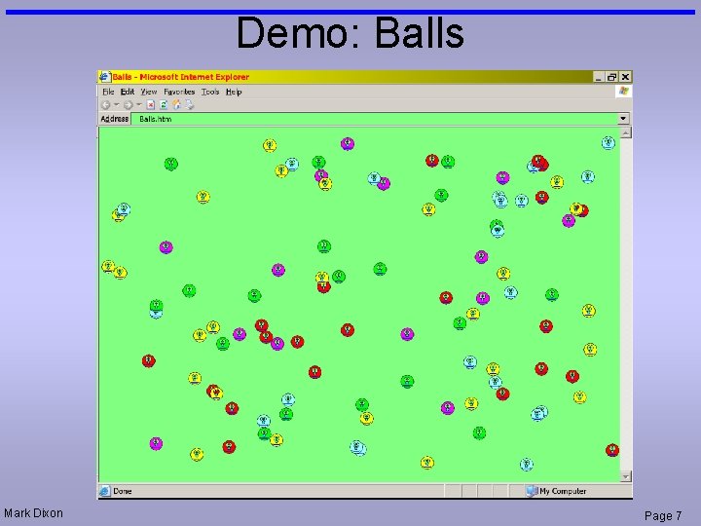Open the Edit menu

[128, 92]
